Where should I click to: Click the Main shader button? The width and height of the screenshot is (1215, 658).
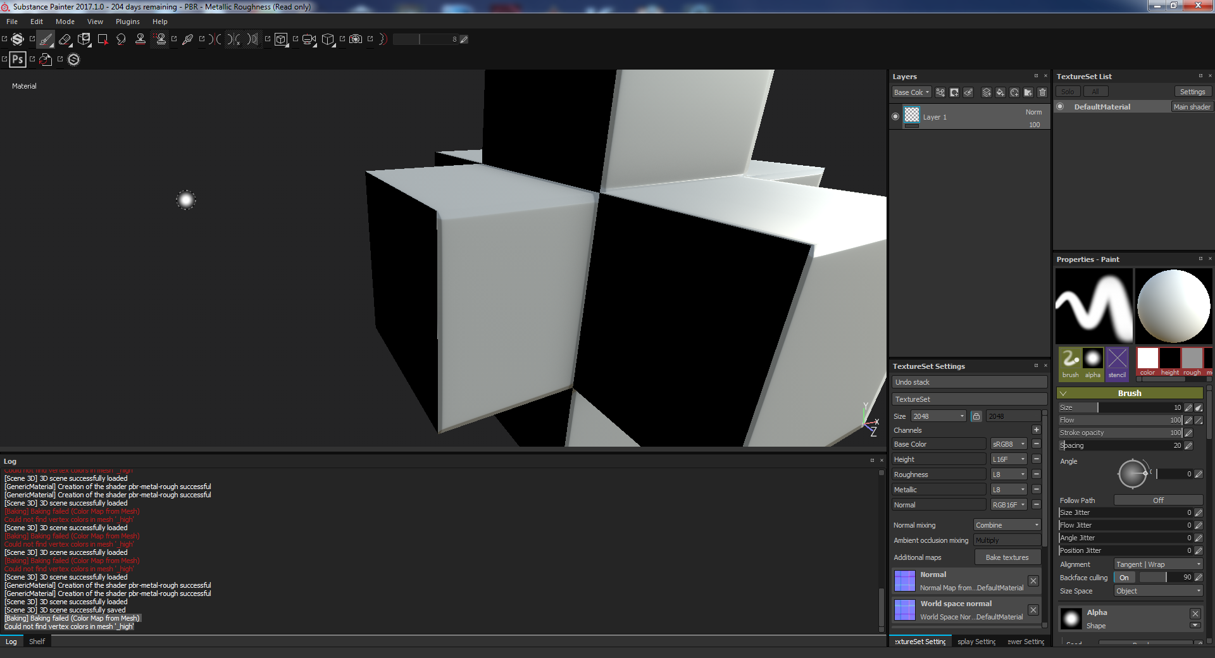point(1192,107)
